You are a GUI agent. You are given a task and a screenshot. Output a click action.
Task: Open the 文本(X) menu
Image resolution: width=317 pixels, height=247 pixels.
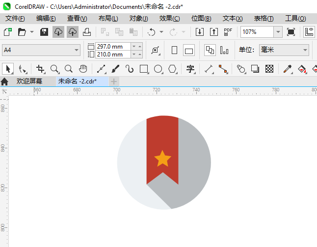pos(233,19)
